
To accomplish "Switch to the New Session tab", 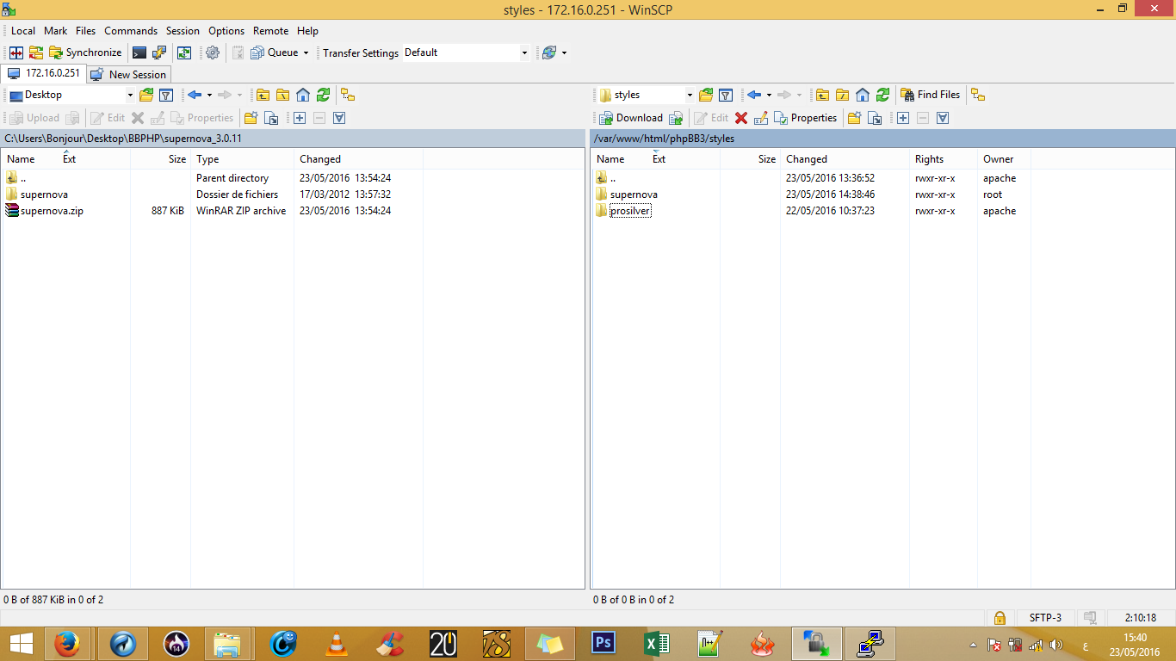I will pyautogui.click(x=129, y=75).
